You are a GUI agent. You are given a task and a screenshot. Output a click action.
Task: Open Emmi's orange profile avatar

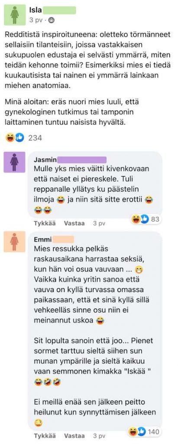pyautogui.click(x=14, y=242)
